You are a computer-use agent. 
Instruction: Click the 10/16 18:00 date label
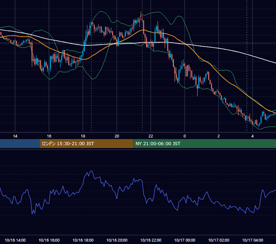click(83, 240)
